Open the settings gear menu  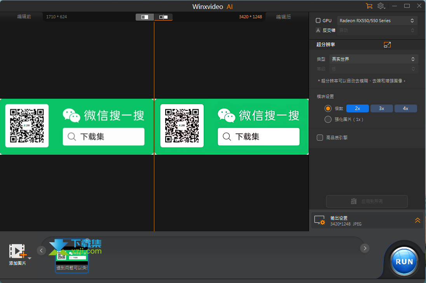click(x=381, y=6)
